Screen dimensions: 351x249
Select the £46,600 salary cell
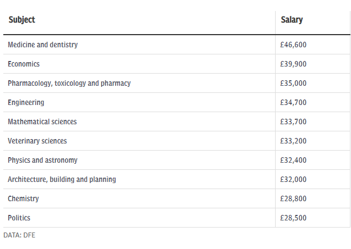click(293, 45)
